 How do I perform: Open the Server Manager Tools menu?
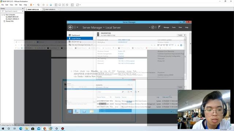coord(174,28)
